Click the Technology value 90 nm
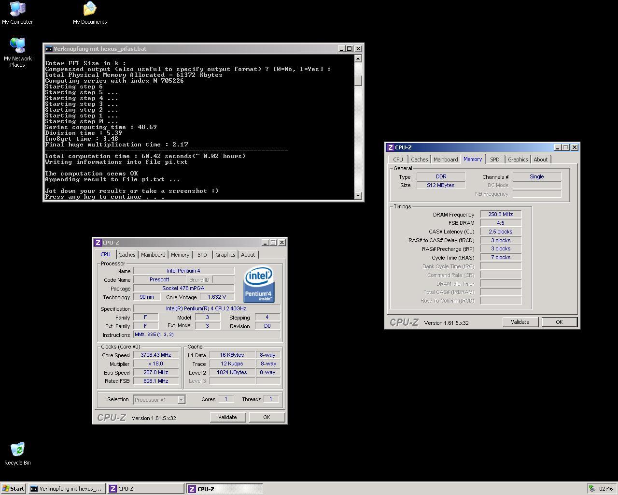Viewport: 618px width, 495px height. (147, 297)
